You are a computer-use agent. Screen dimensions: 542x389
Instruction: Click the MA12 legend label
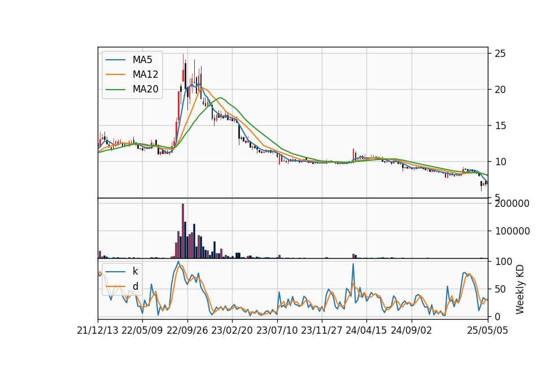tap(145, 74)
